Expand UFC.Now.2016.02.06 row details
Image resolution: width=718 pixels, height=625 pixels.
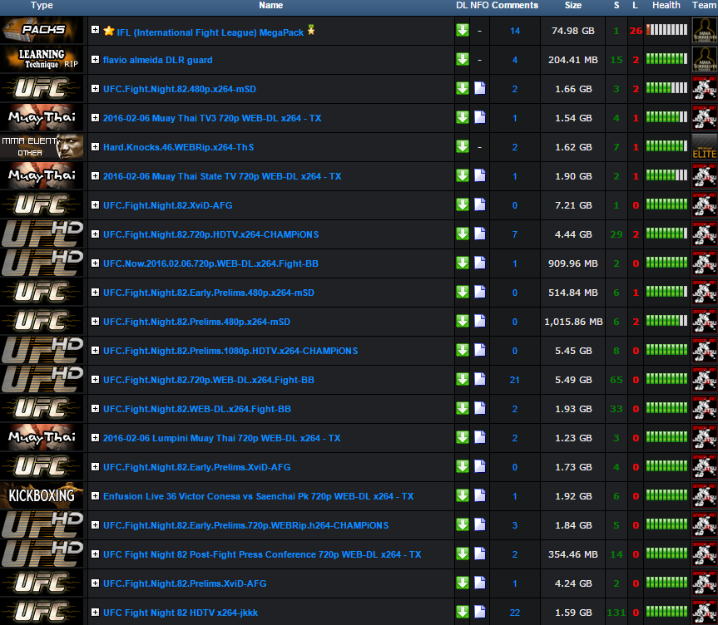pos(95,263)
